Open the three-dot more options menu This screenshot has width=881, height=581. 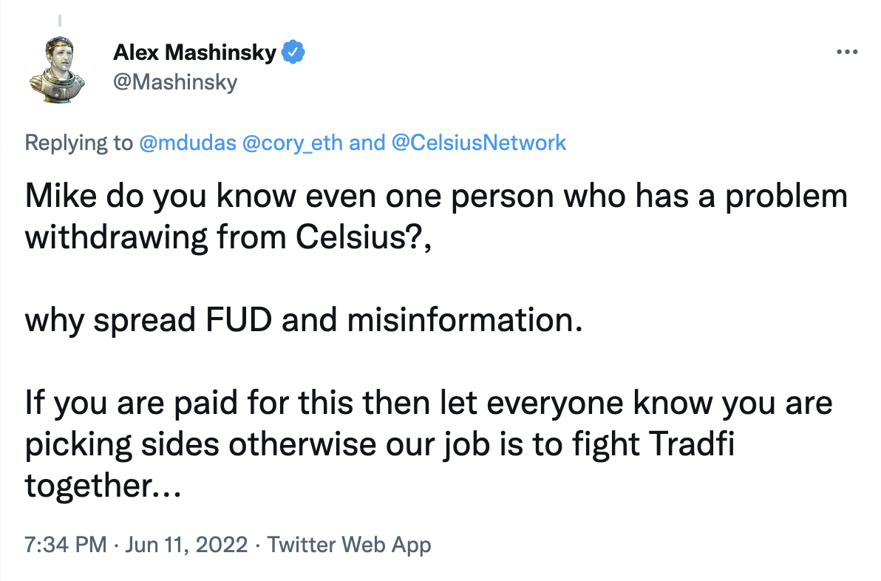(846, 52)
